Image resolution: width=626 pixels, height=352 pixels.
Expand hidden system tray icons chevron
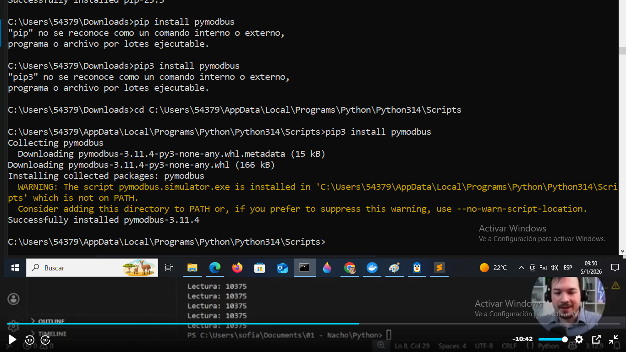(x=521, y=268)
